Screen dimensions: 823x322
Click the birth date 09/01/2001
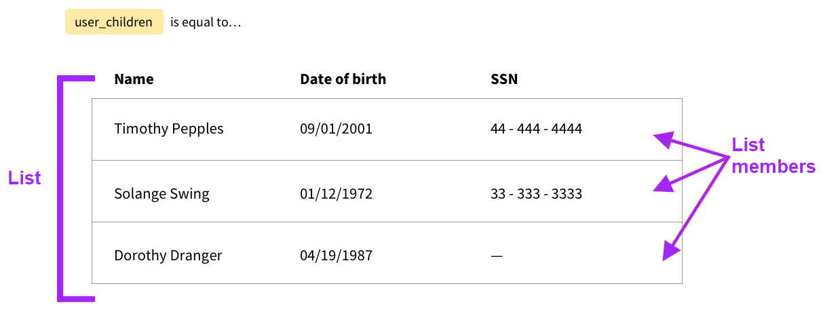tap(336, 129)
